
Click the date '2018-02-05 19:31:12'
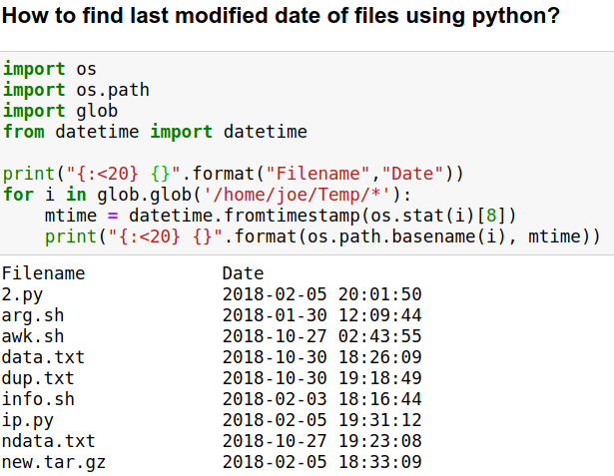(x=321, y=420)
